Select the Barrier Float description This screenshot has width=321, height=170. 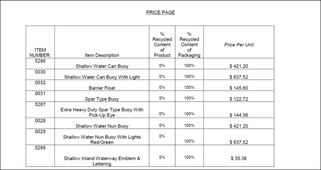point(102,88)
